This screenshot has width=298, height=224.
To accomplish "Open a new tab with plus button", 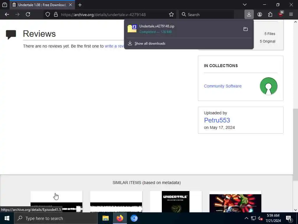I will pos(80,5).
